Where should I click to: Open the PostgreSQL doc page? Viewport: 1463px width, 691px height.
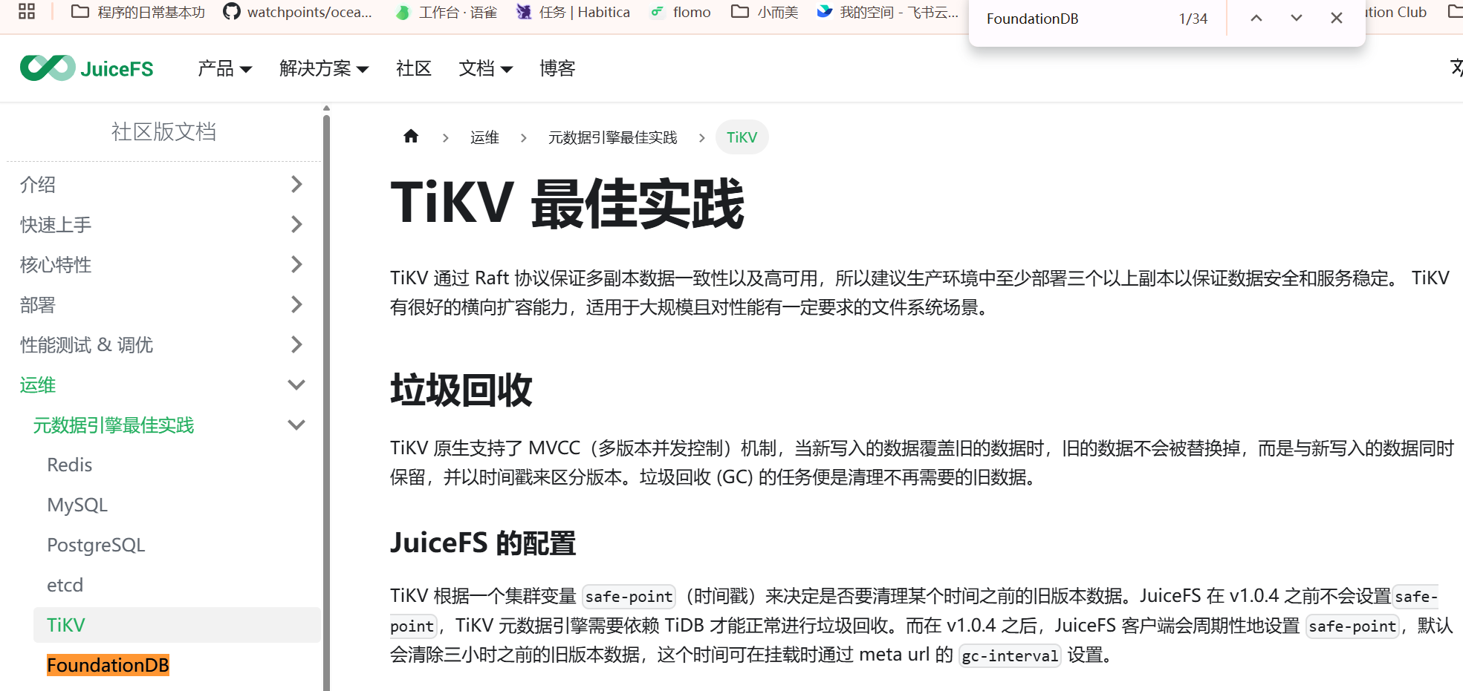click(x=96, y=545)
